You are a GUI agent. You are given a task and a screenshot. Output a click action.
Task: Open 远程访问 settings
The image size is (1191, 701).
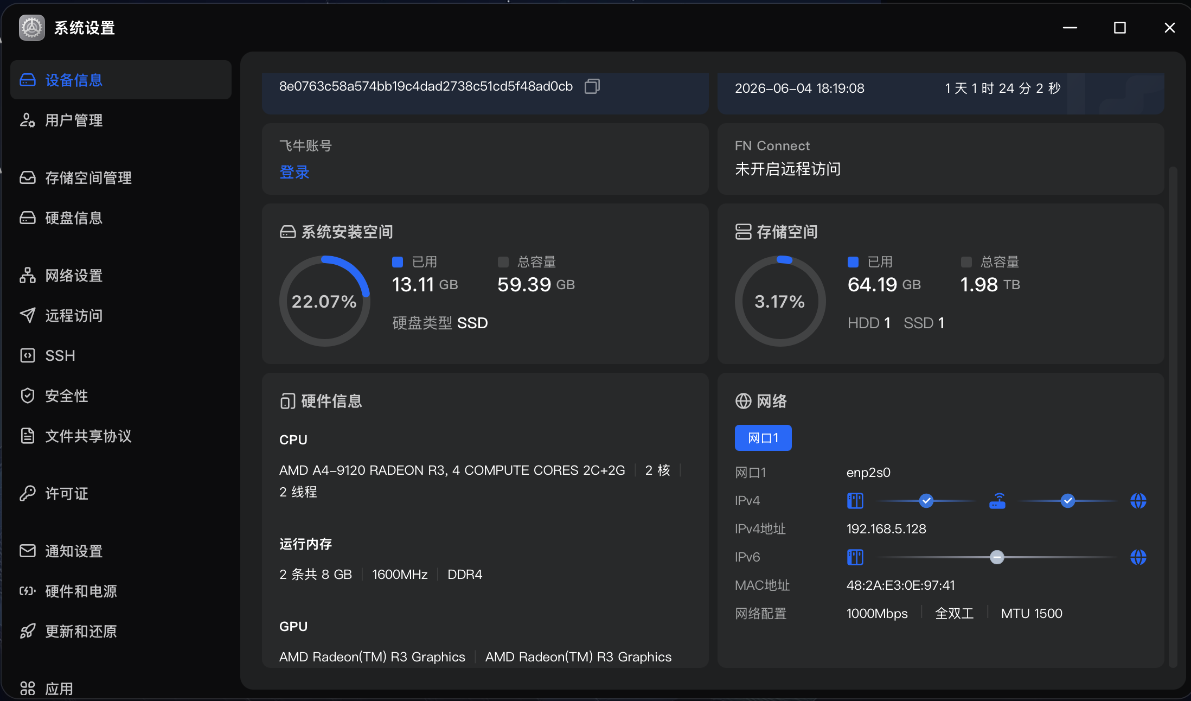(121, 315)
